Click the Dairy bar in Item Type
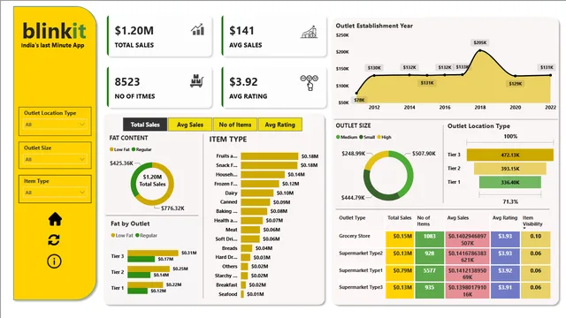The image size is (566, 318). 257,193
